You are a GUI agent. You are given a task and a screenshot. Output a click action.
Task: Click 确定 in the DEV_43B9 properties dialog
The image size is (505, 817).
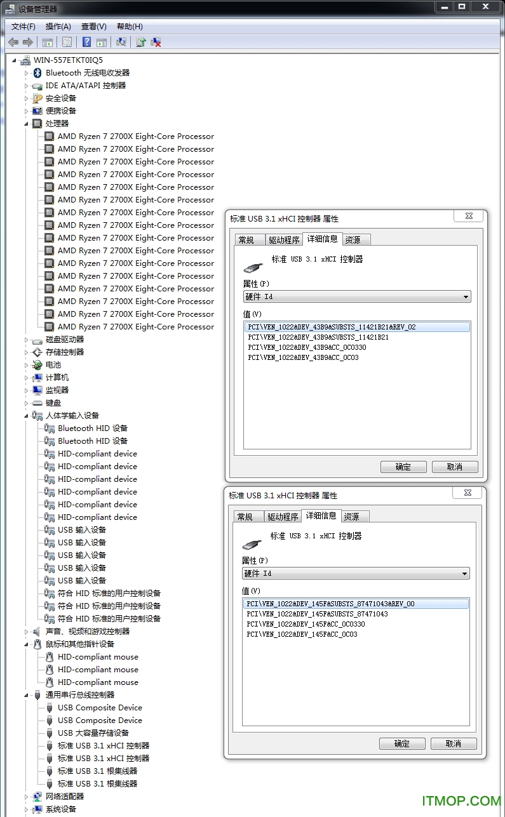403,467
